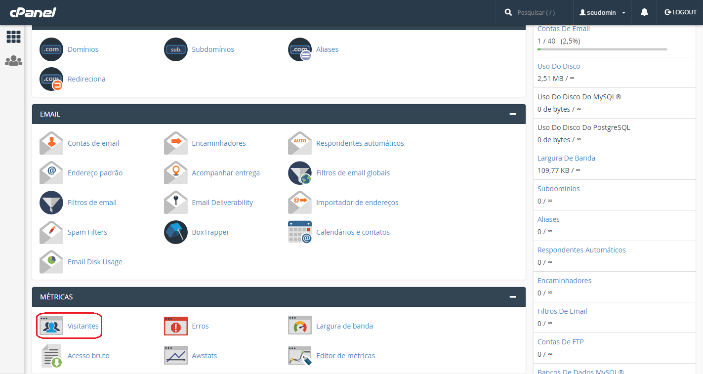Open the Email Deliverability link

click(x=222, y=203)
